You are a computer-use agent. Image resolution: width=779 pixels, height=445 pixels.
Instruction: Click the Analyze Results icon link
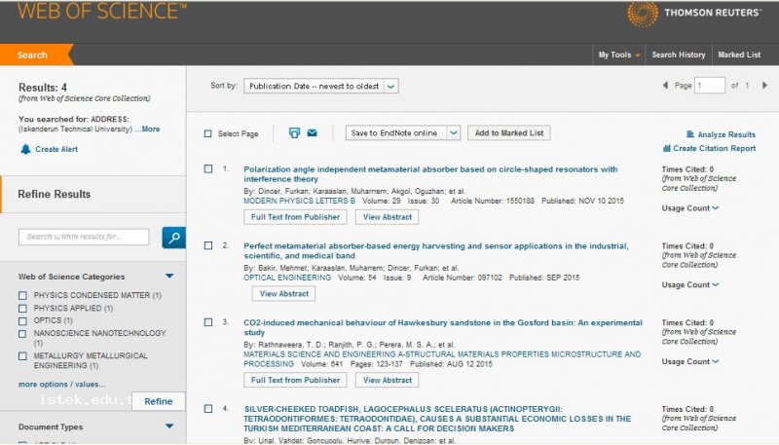690,134
